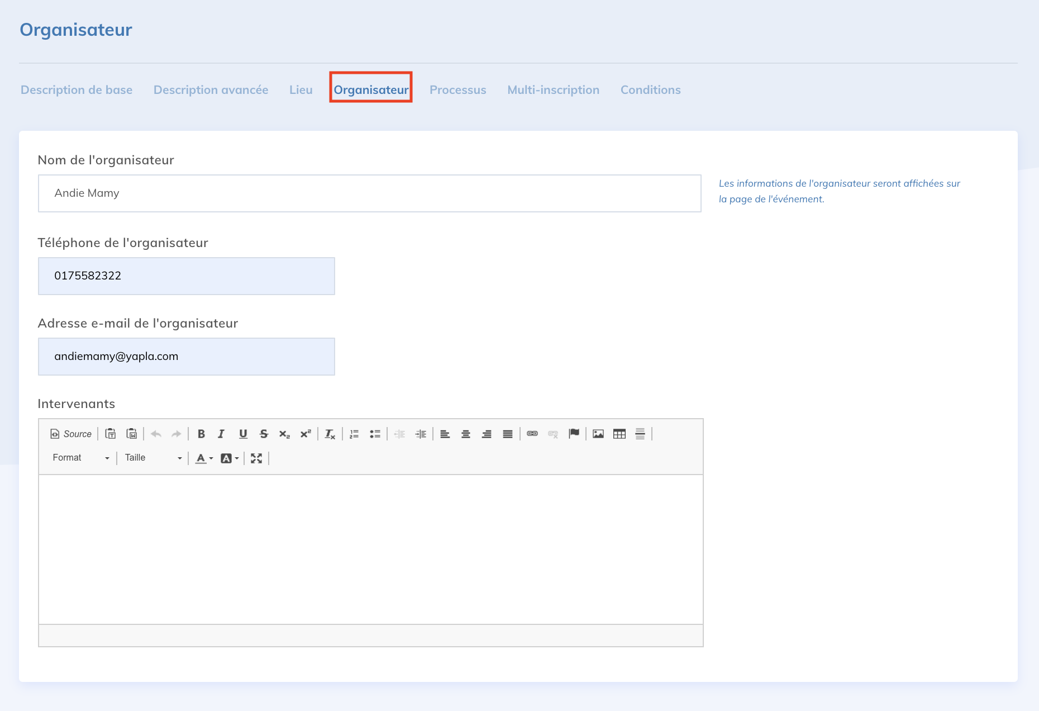Switch to the Lieu tab
Viewport: 1039px width, 711px height.
click(301, 90)
